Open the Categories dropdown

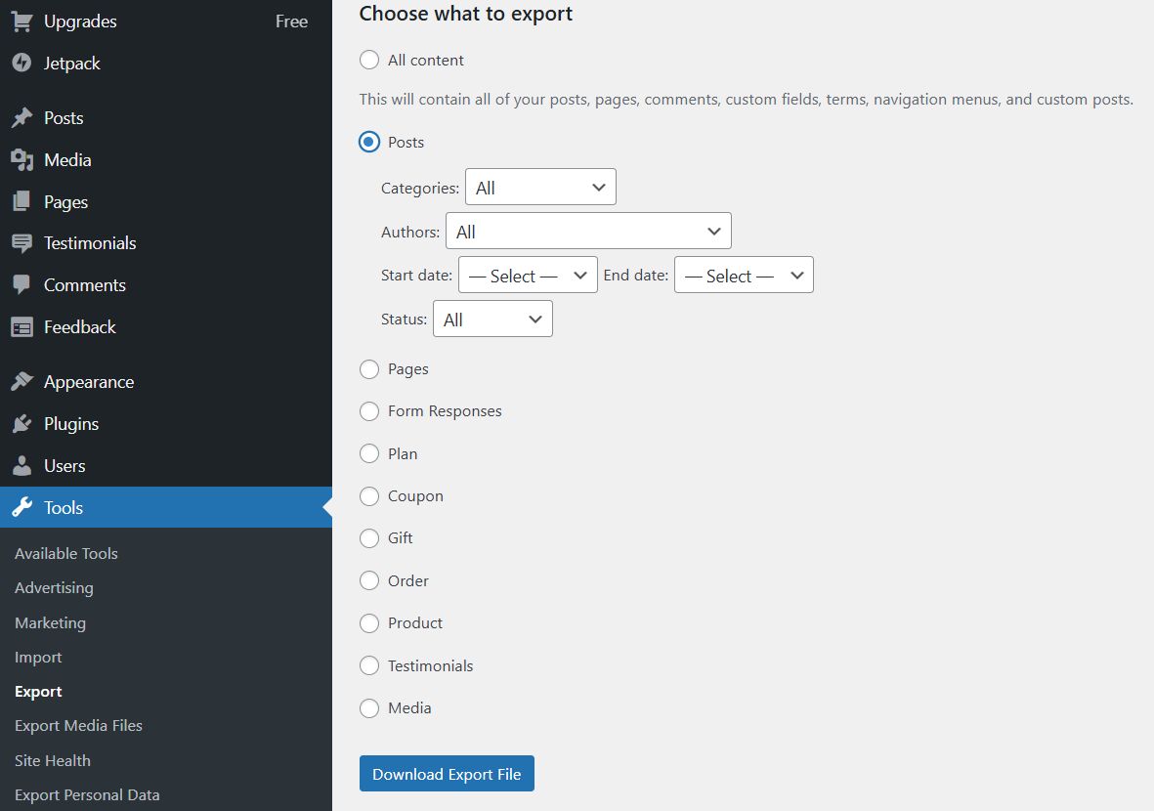(540, 186)
